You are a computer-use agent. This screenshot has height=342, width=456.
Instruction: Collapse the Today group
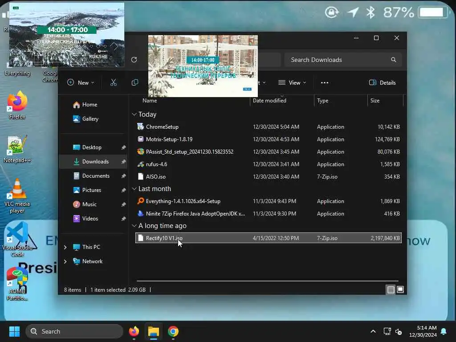coord(134,114)
